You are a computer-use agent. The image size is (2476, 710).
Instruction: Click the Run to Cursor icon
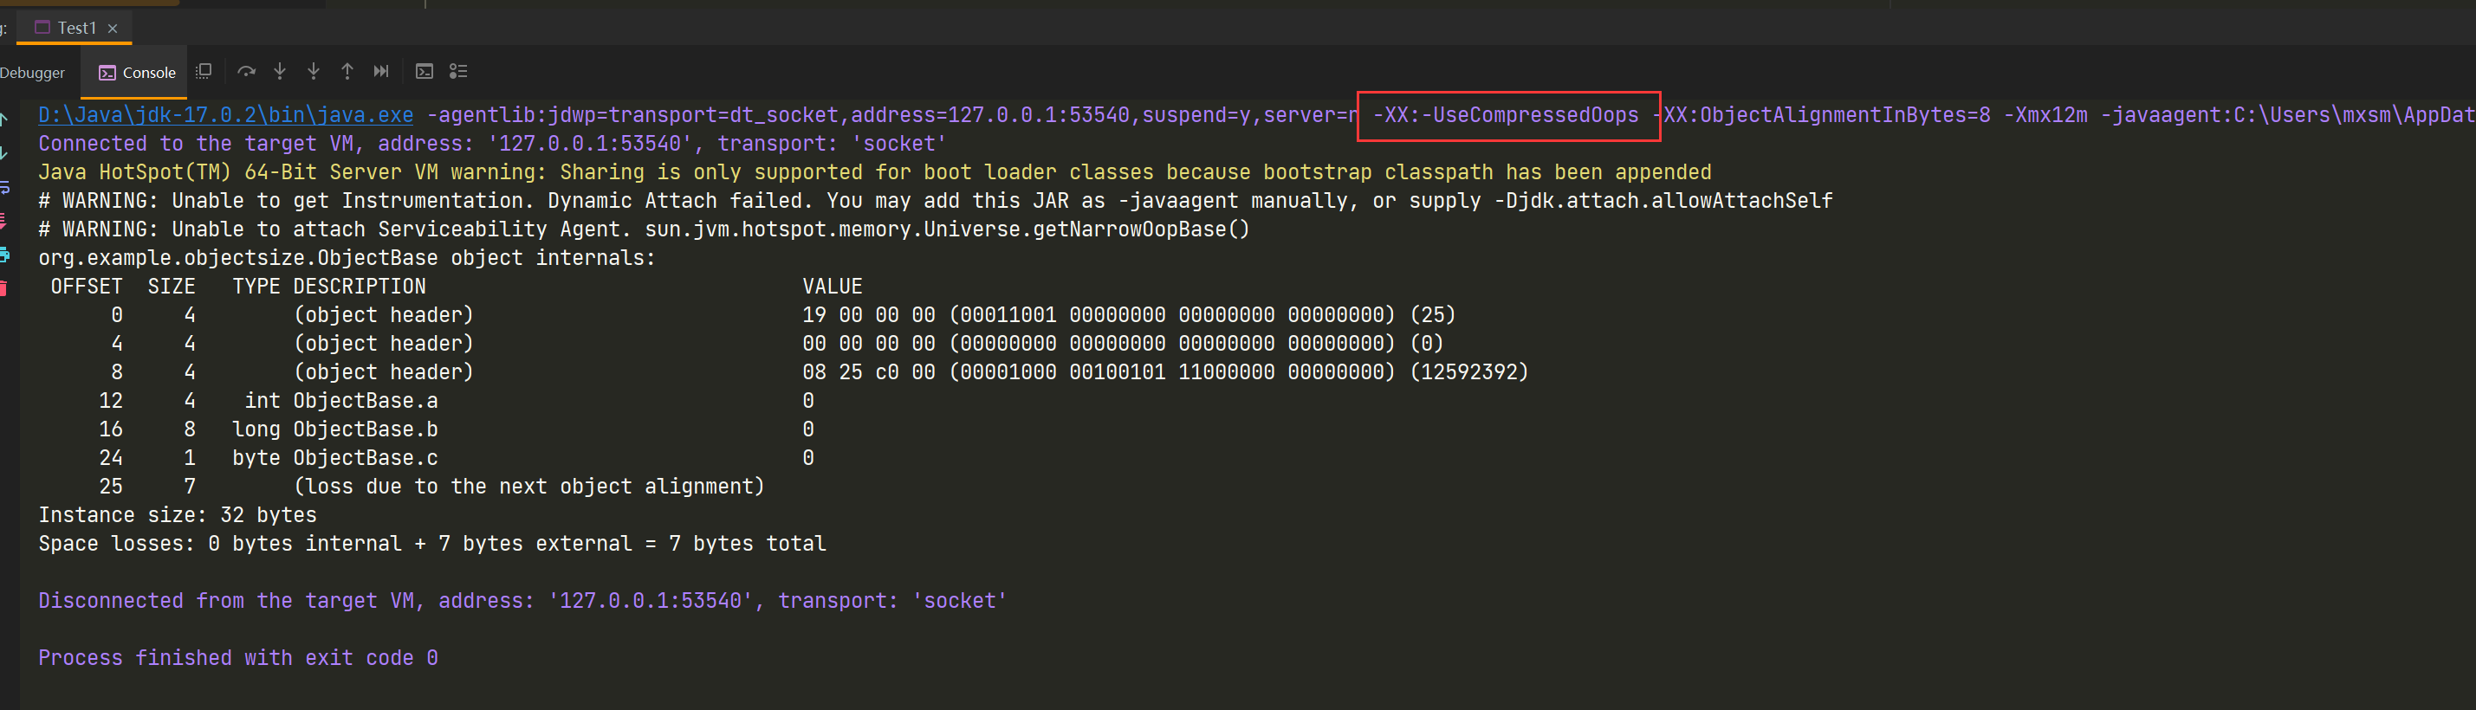pyautogui.click(x=381, y=71)
